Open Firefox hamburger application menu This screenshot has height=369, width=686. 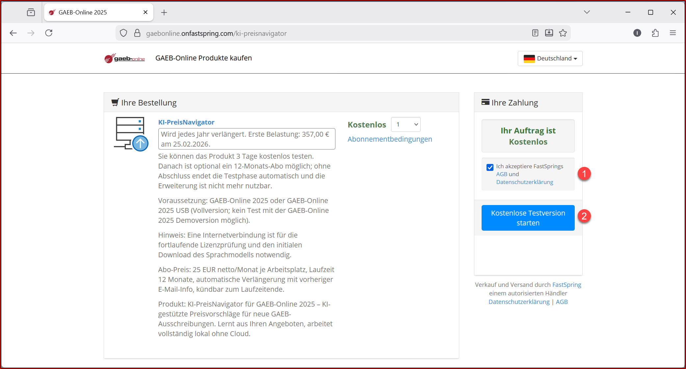pyautogui.click(x=673, y=33)
